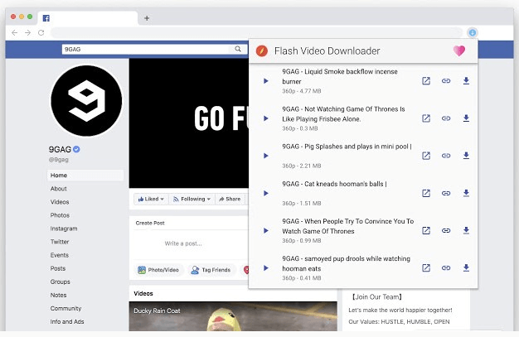
Task: Click the 9GAG profile picture
Action: coord(86,101)
